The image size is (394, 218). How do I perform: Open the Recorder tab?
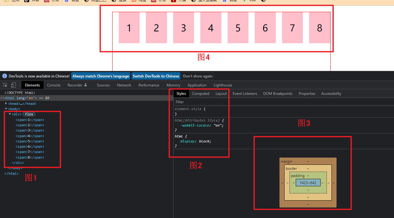point(77,85)
